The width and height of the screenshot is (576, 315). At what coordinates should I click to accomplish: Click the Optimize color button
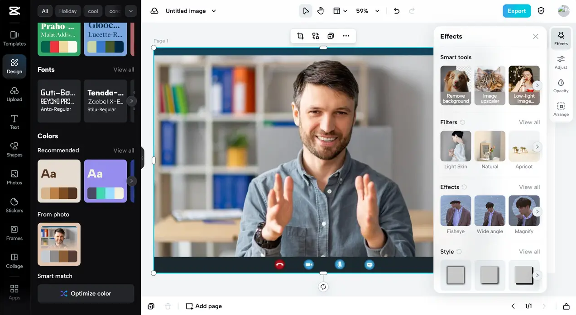[x=86, y=293]
